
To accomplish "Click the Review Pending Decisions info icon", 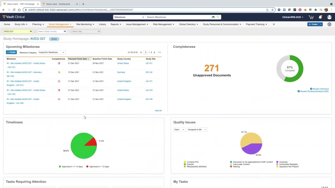I will (299, 91).
